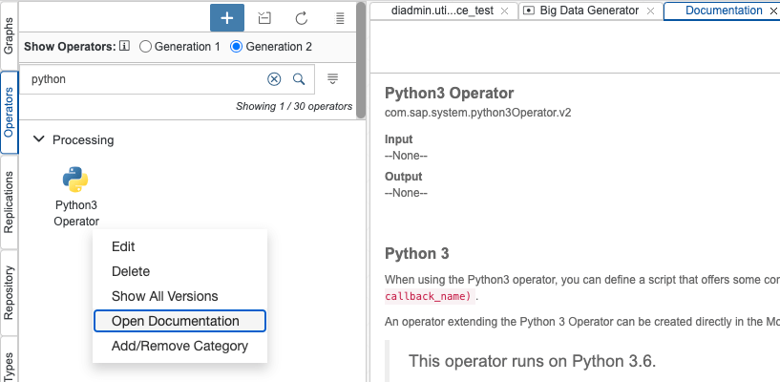
Task: Collapse the Processing category
Action: pyautogui.click(x=38, y=139)
